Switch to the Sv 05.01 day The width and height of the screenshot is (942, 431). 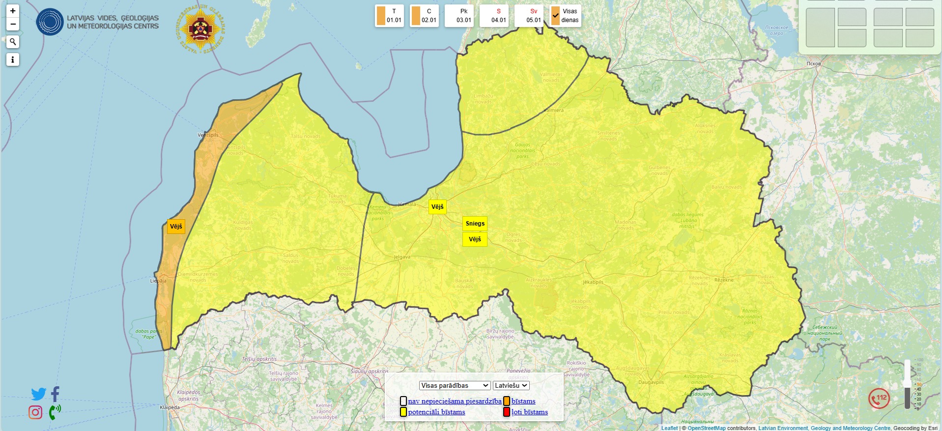point(529,16)
